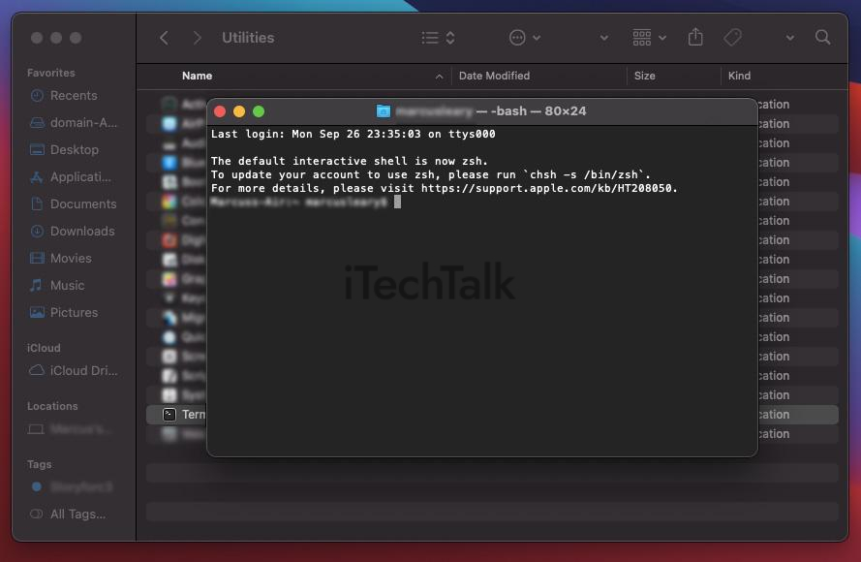Click the Tags icon in the Finder toolbar

coord(732,37)
